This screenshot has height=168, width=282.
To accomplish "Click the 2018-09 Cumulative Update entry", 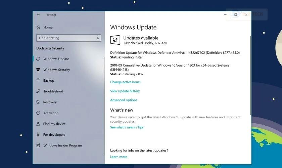I will pyautogui.click(x=170, y=67).
